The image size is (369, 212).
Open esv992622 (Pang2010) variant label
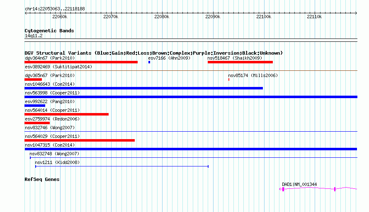click(50, 101)
